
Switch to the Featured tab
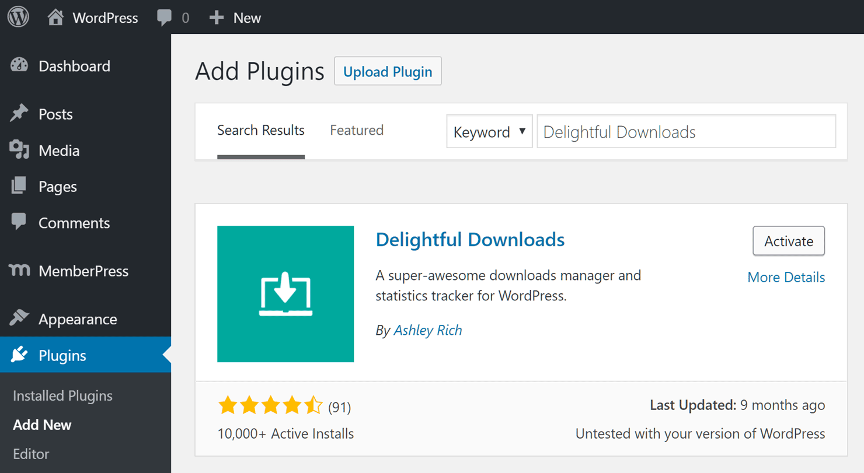pos(357,130)
